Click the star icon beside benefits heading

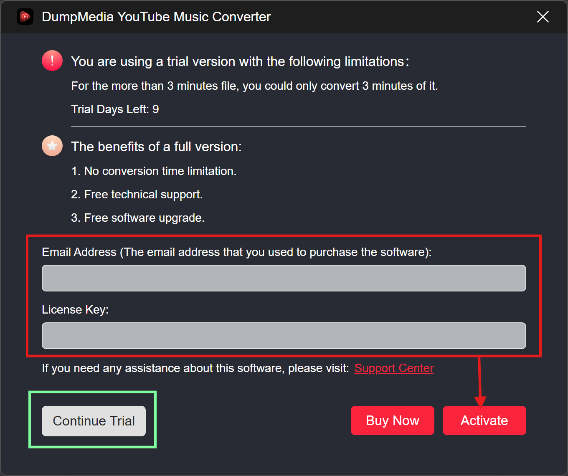click(52, 146)
